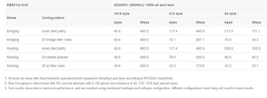Select the 25 ip filter rules cell

pyautogui.click(x=53, y=66)
